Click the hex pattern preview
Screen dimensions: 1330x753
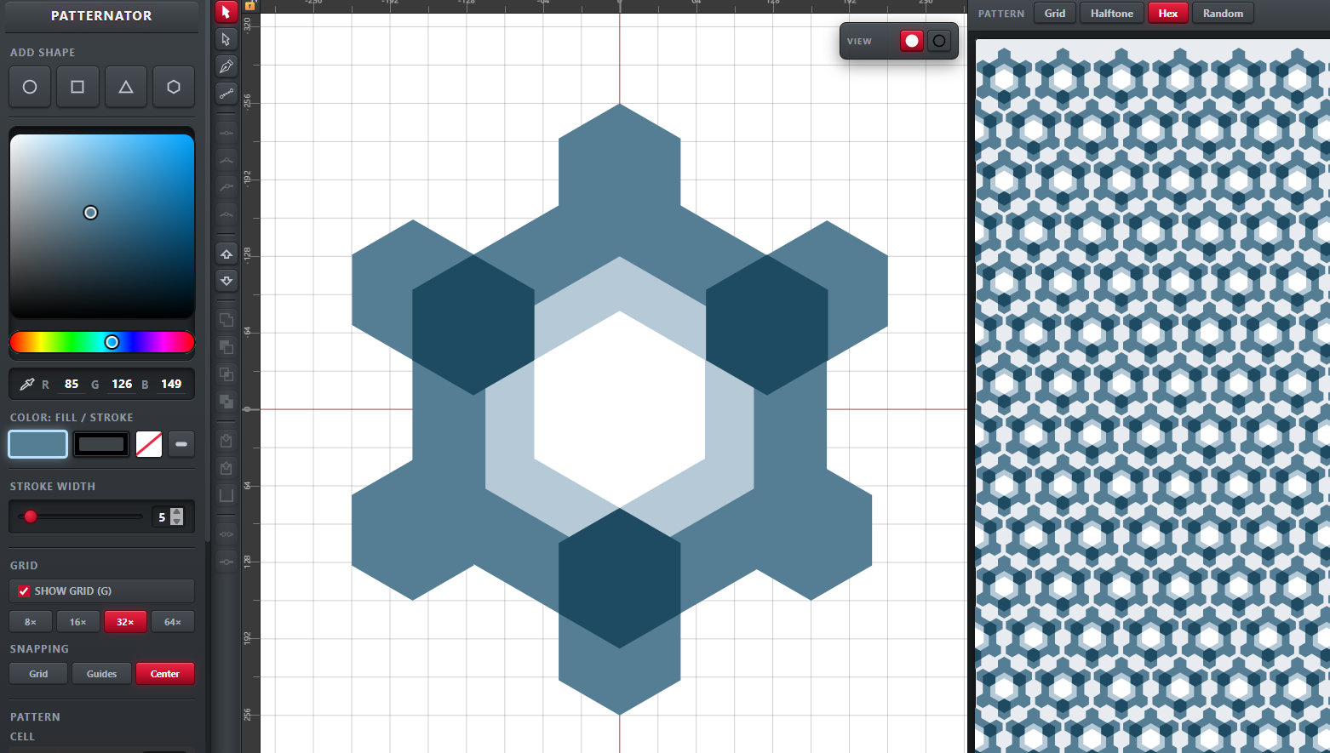point(1153,396)
